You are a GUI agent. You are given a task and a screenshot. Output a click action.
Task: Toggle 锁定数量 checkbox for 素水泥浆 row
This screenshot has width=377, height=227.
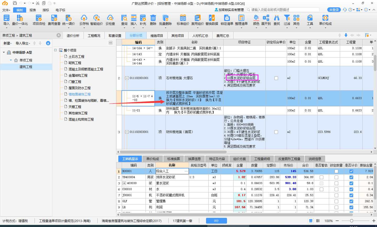click(x=336, y=183)
